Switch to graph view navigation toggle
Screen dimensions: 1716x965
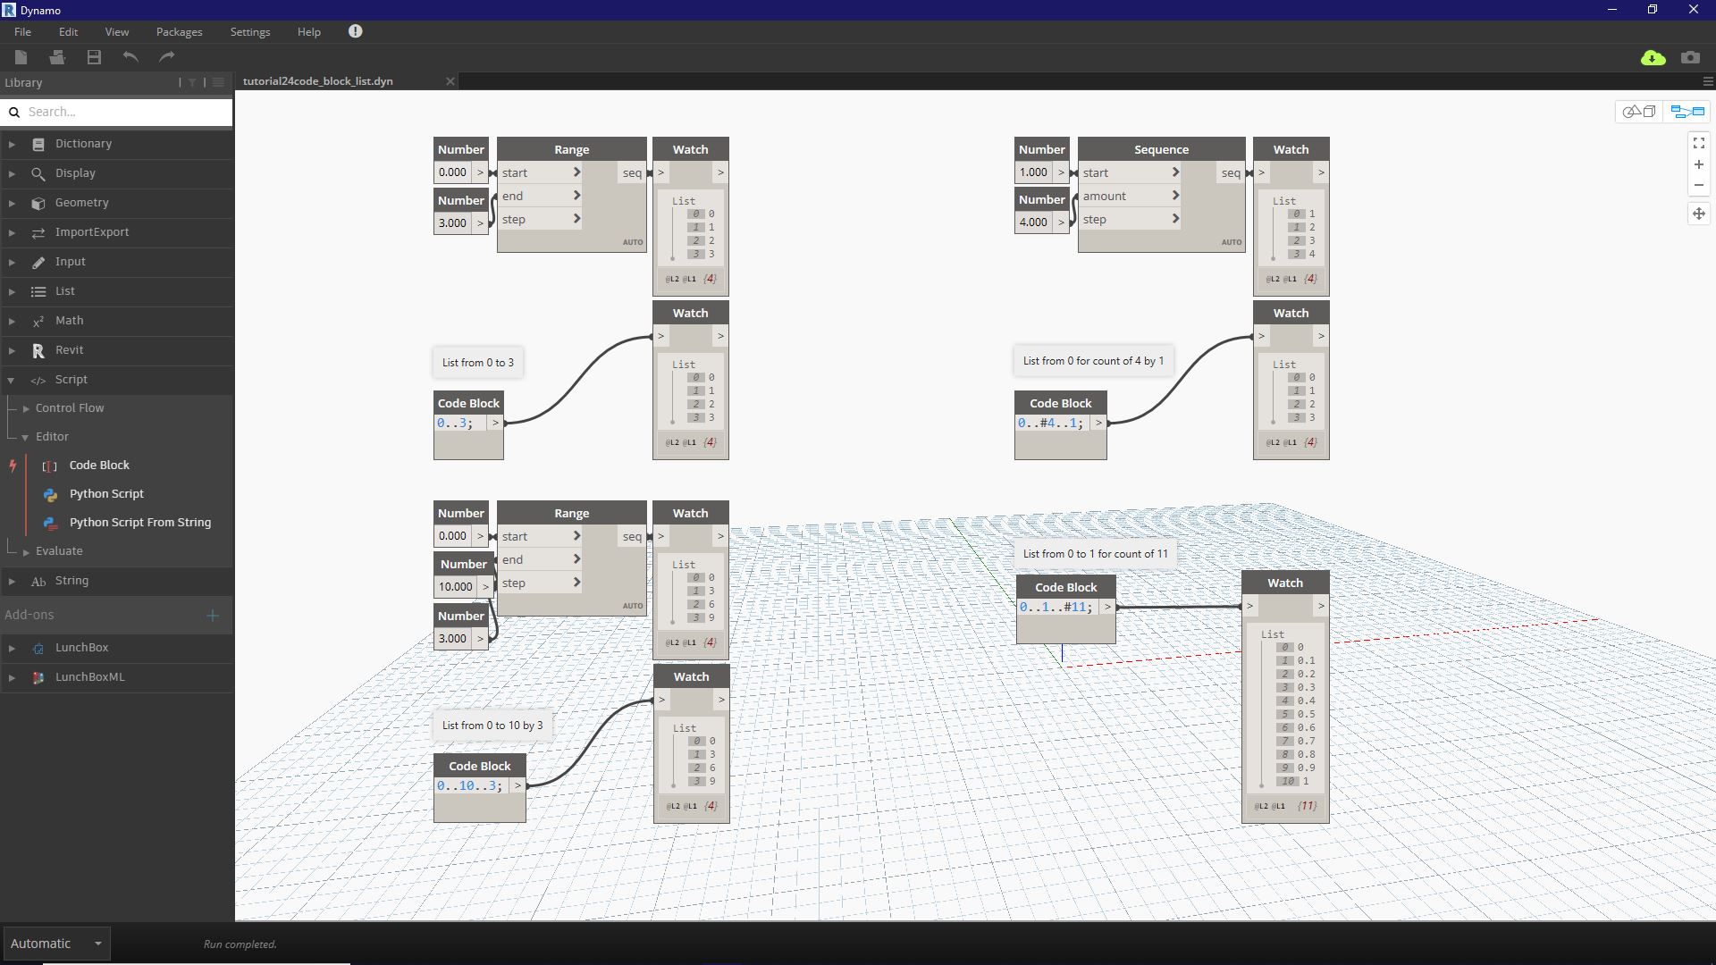tap(1687, 112)
